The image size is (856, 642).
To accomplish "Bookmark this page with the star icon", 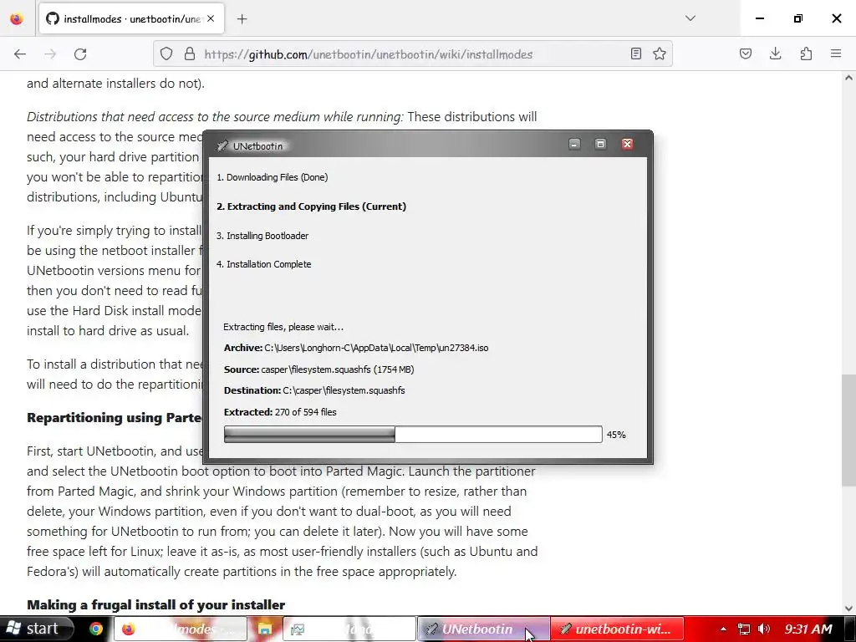I will point(660,53).
